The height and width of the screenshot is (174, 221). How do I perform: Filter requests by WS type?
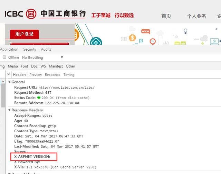43,66
